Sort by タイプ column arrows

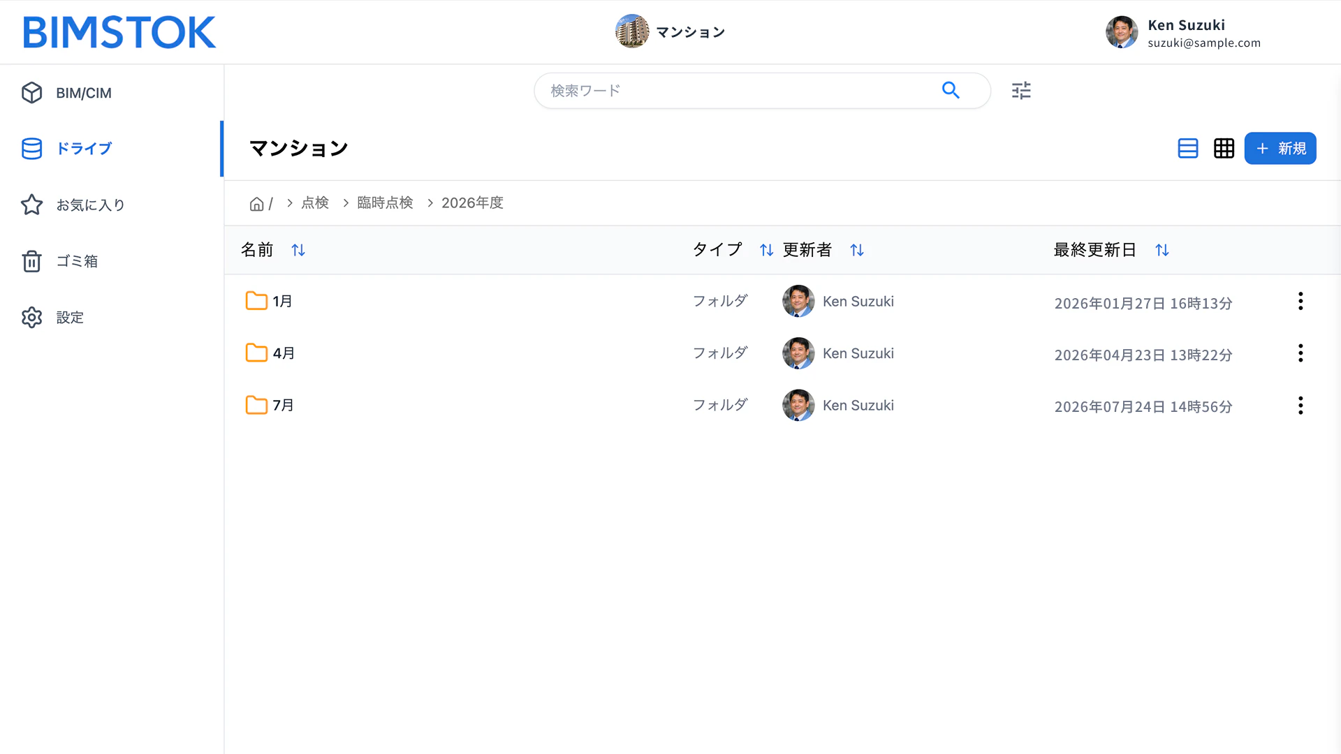point(766,250)
